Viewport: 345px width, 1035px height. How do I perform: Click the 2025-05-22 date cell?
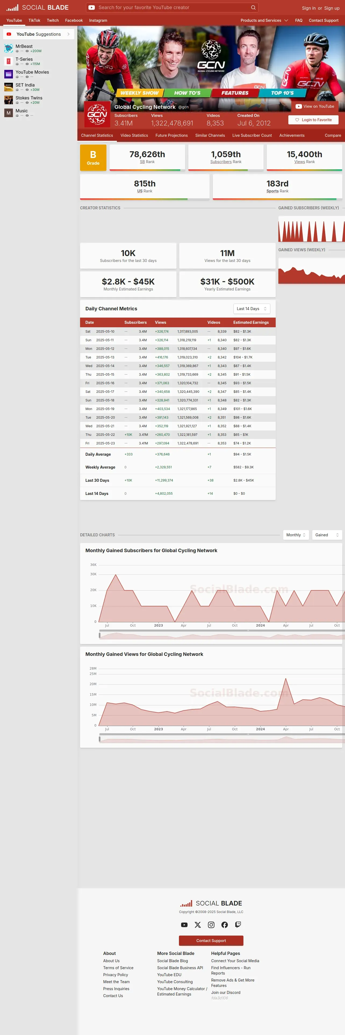[x=105, y=435]
